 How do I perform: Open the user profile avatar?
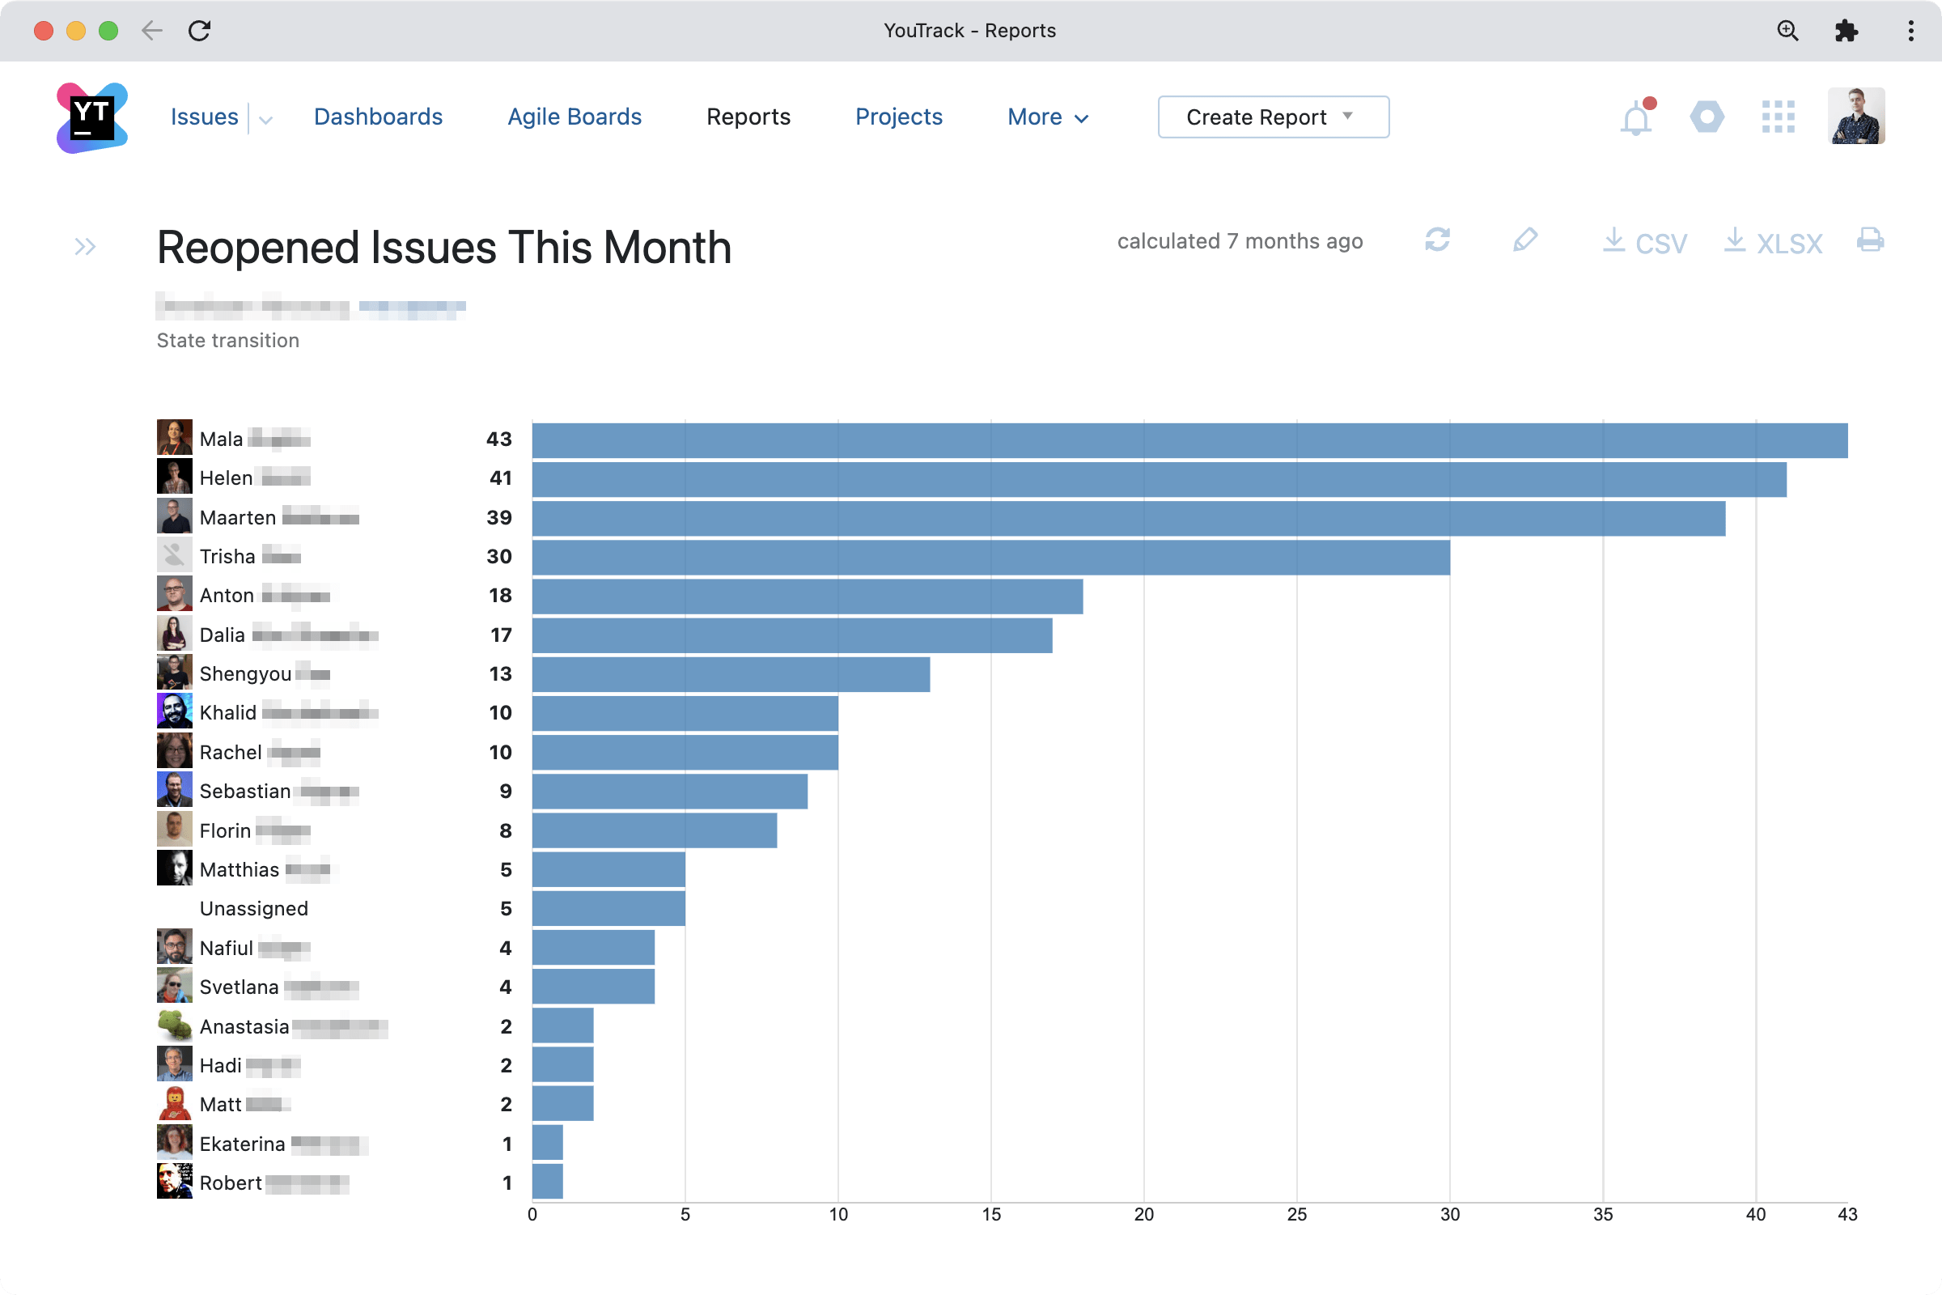click(x=1855, y=117)
